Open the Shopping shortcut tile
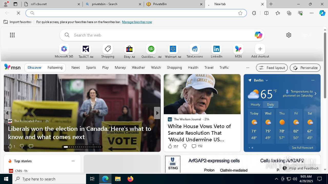This screenshot has height=184, width=328. [x=108, y=51]
